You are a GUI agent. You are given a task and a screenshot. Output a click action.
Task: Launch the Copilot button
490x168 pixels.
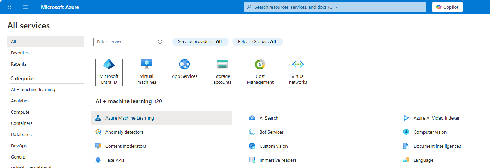(447, 7)
